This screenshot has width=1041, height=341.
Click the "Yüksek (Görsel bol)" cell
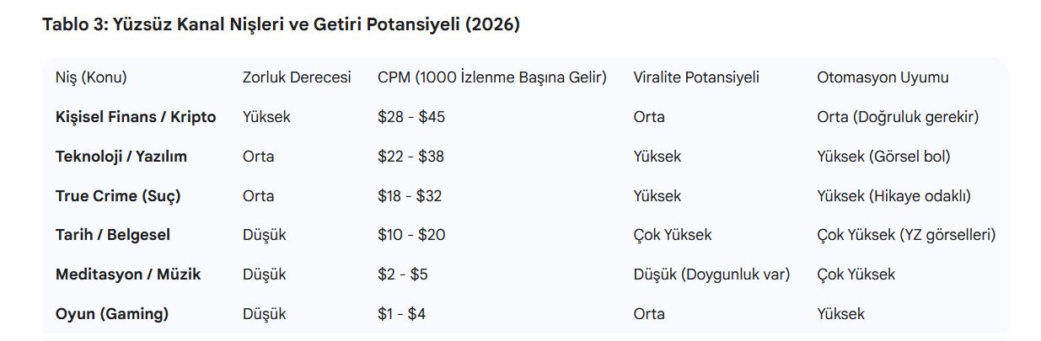point(883,157)
